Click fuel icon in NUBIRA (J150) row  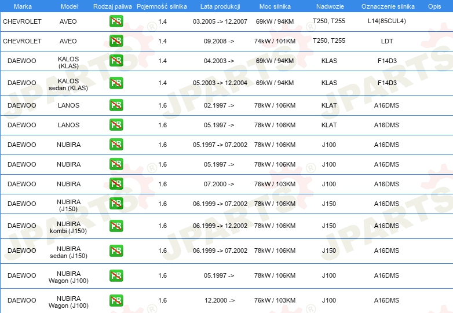click(116, 203)
